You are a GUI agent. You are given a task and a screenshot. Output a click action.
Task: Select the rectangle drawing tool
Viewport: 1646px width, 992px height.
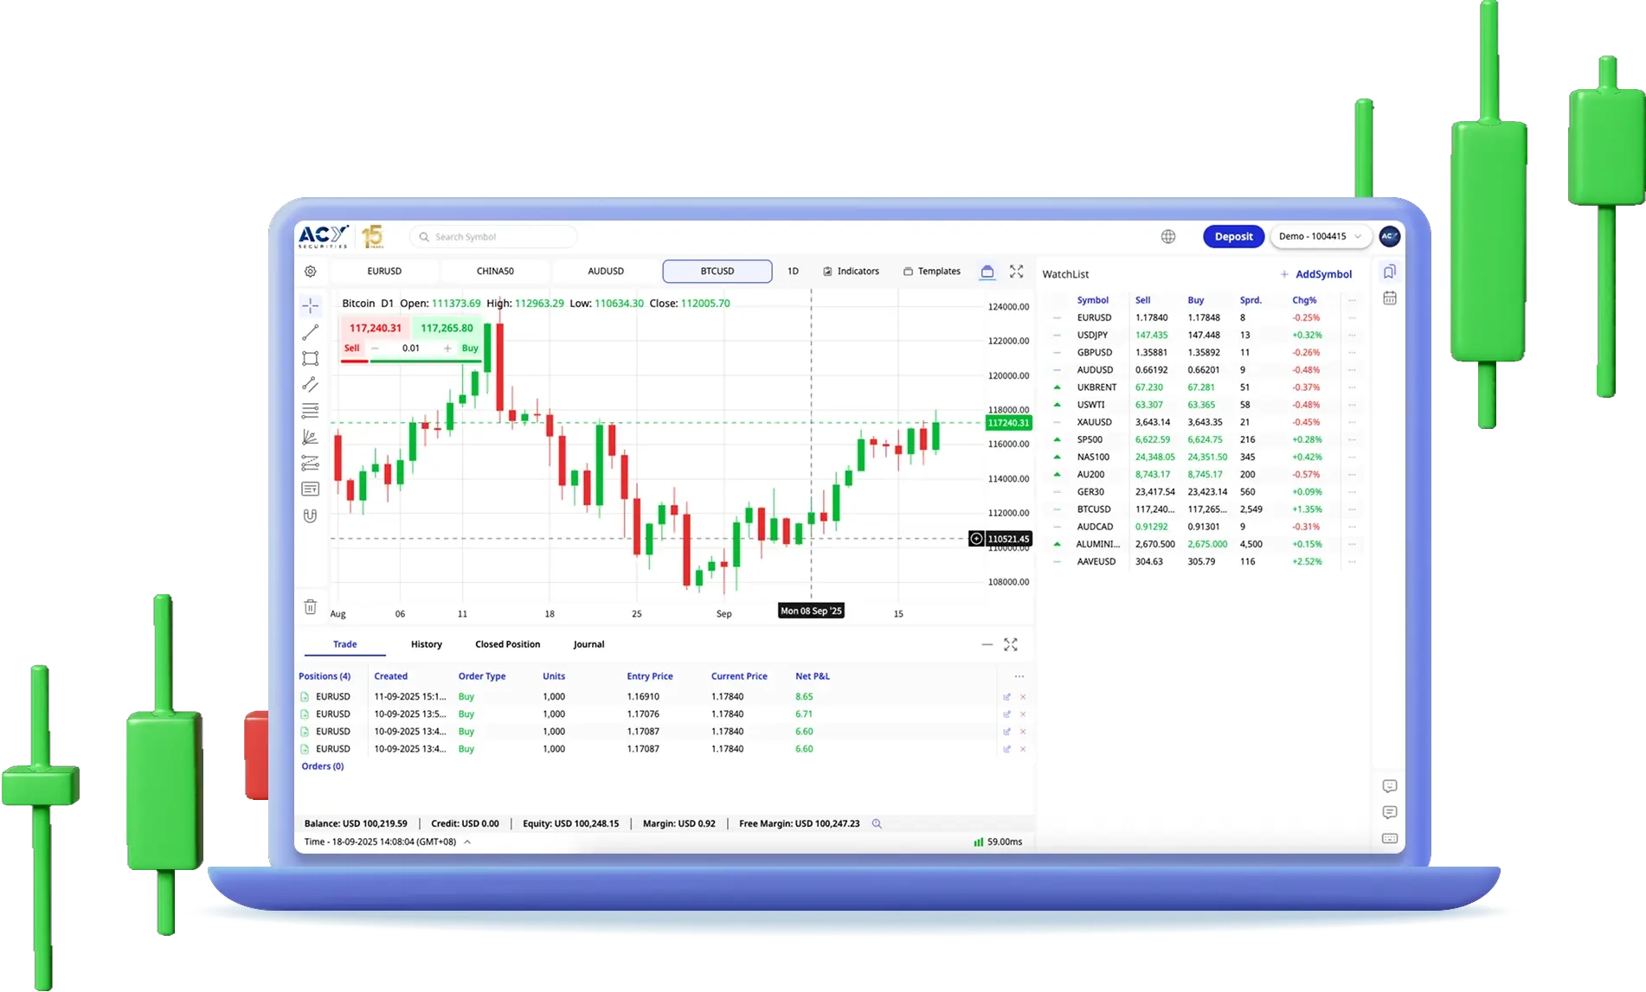(x=310, y=358)
